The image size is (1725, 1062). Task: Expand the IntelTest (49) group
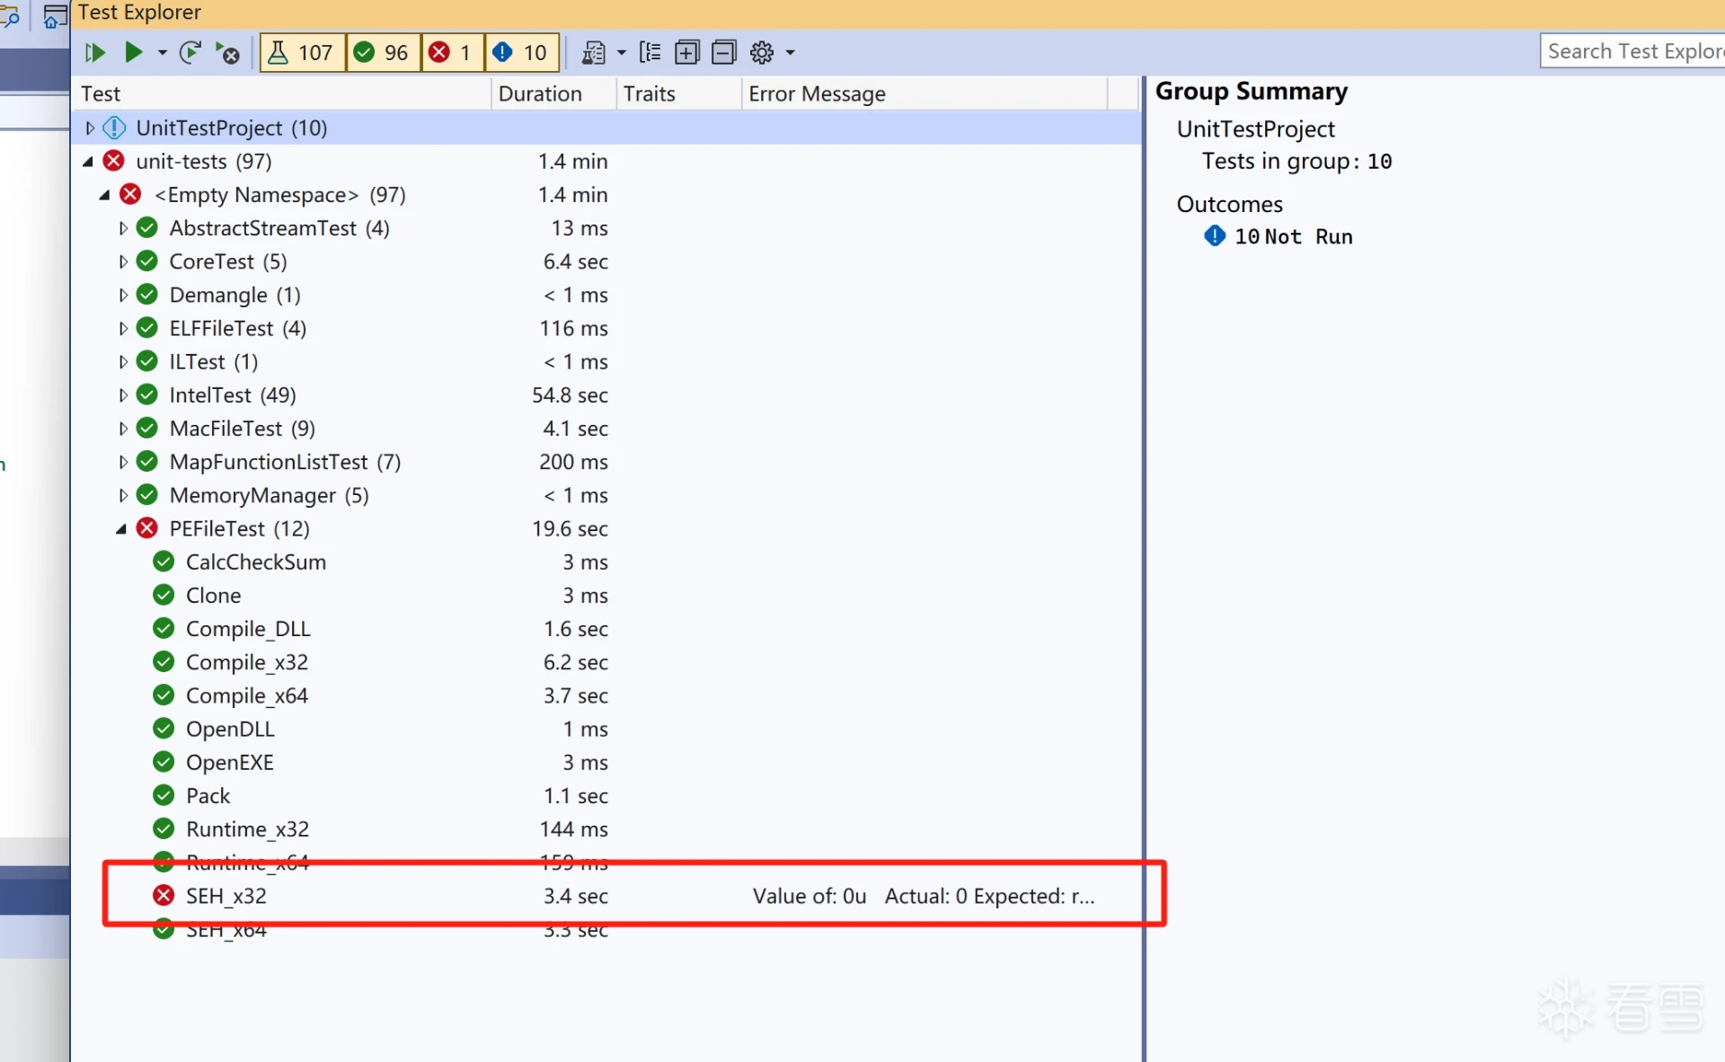123,395
